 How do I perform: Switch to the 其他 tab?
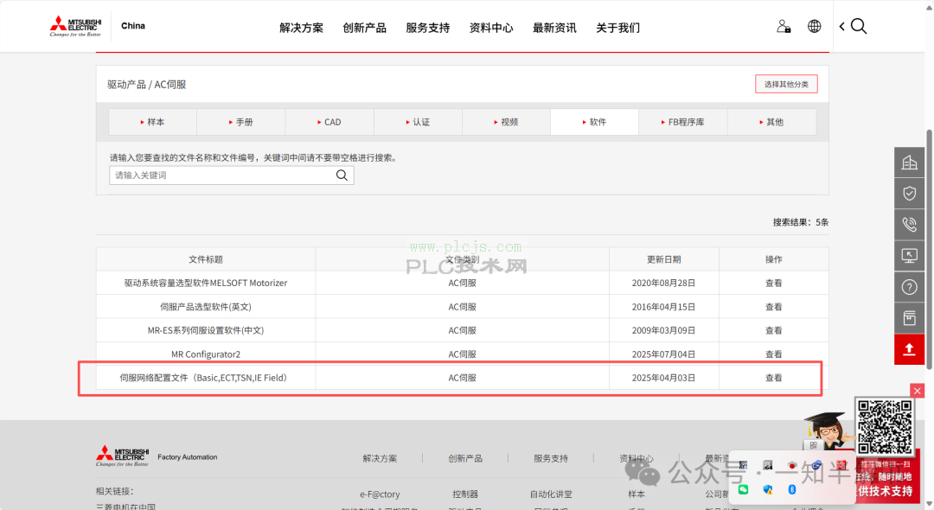[x=771, y=122]
